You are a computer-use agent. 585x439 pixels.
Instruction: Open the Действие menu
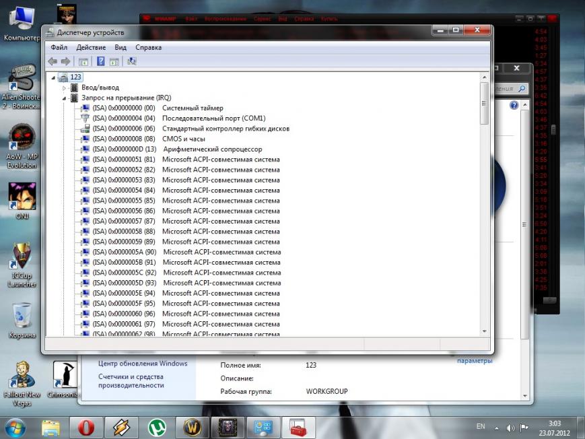point(91,48)
